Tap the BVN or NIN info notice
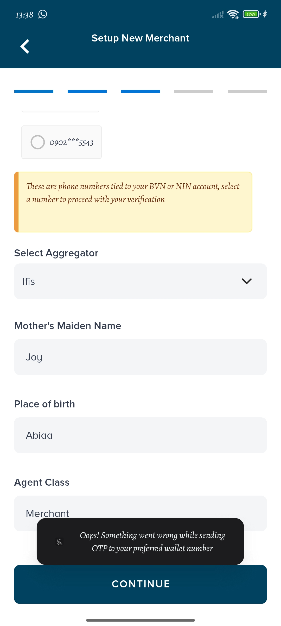The height and width of the screenshot is (626, 281). pos(133,202)
